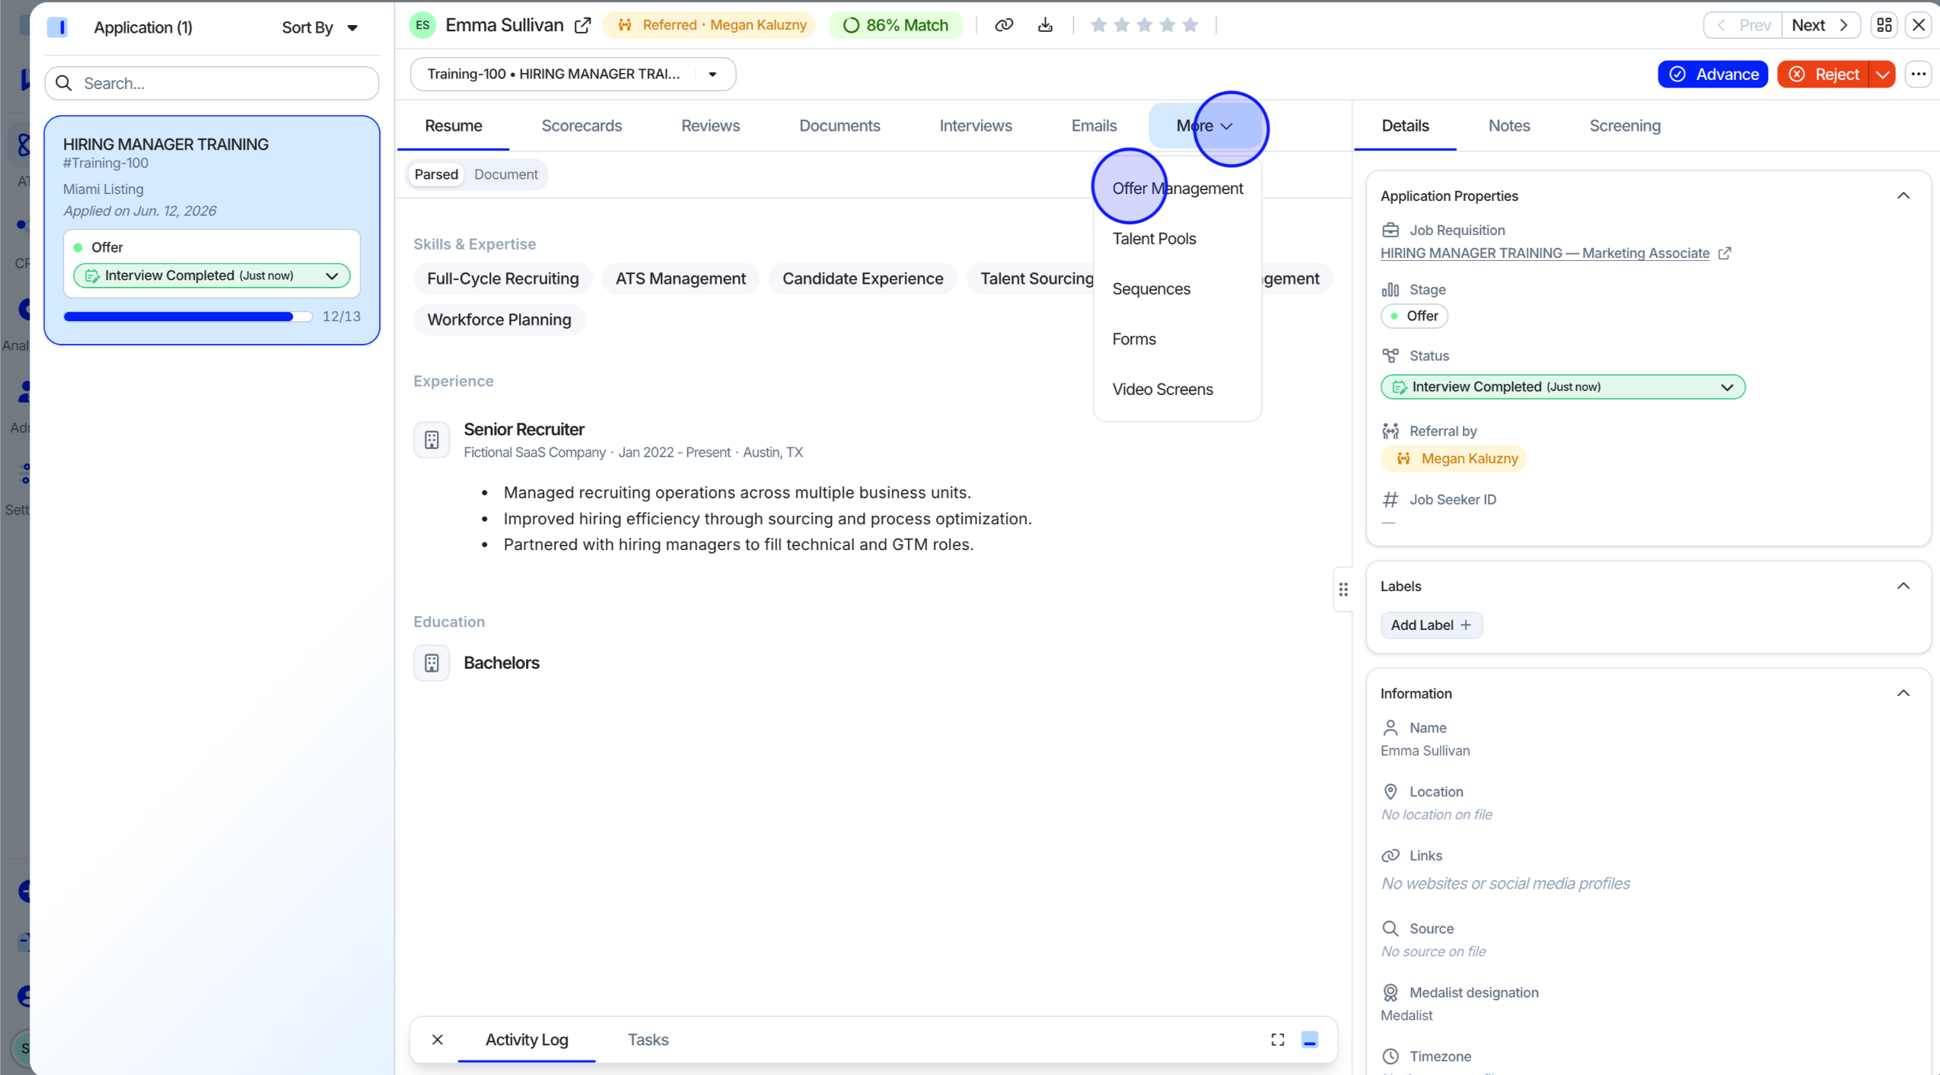Expand Activity Log to fullscreen
The image size is (1940, 1075).
coord(1278,1039)
